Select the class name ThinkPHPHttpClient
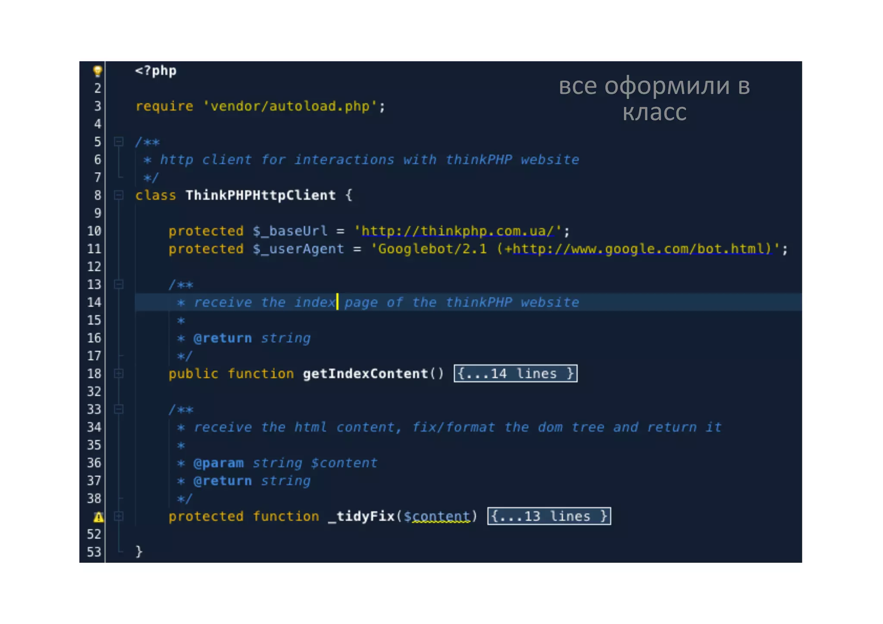Viewport: 883px width, 624px height. [x=260, y=195]
